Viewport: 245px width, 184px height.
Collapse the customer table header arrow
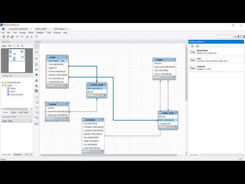tap(103, 120)
